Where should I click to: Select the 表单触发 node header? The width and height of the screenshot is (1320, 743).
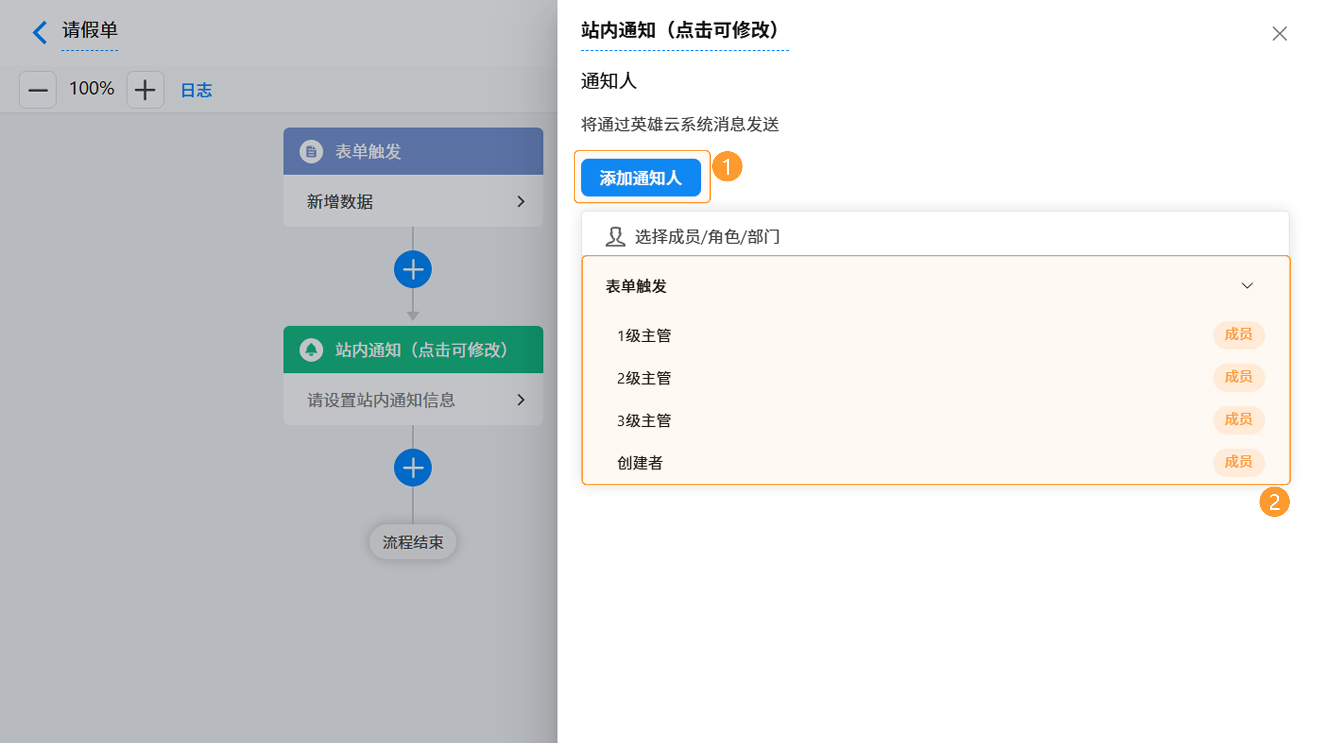(413, 151)
